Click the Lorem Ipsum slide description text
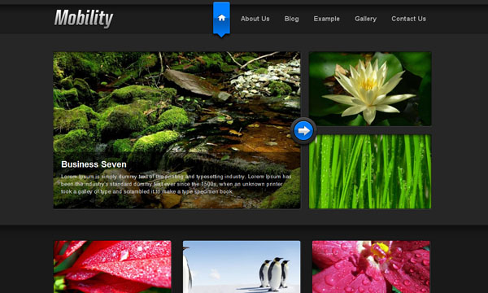 coord(176,184)
